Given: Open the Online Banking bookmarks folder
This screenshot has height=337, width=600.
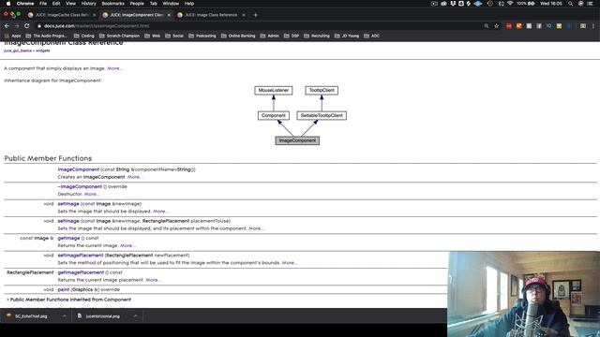Looking at the screenshot, I should [x=238, y=36].
